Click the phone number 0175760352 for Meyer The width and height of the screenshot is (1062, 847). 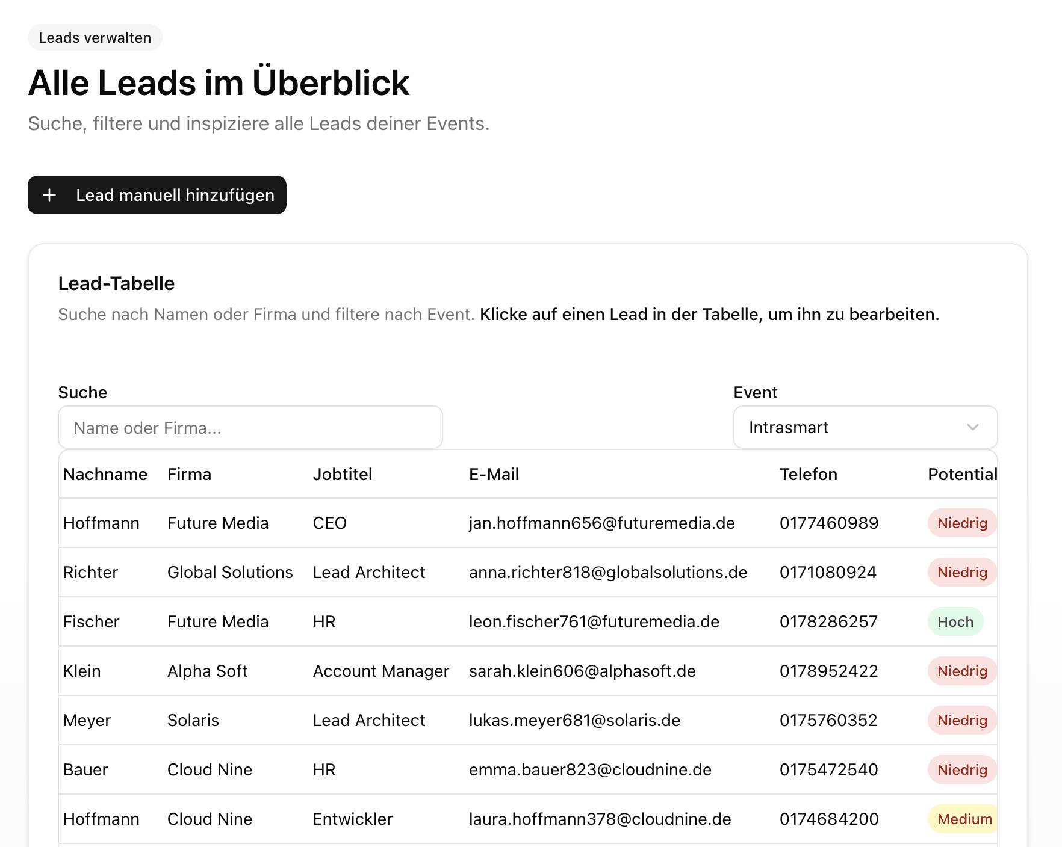pos(828,720)
